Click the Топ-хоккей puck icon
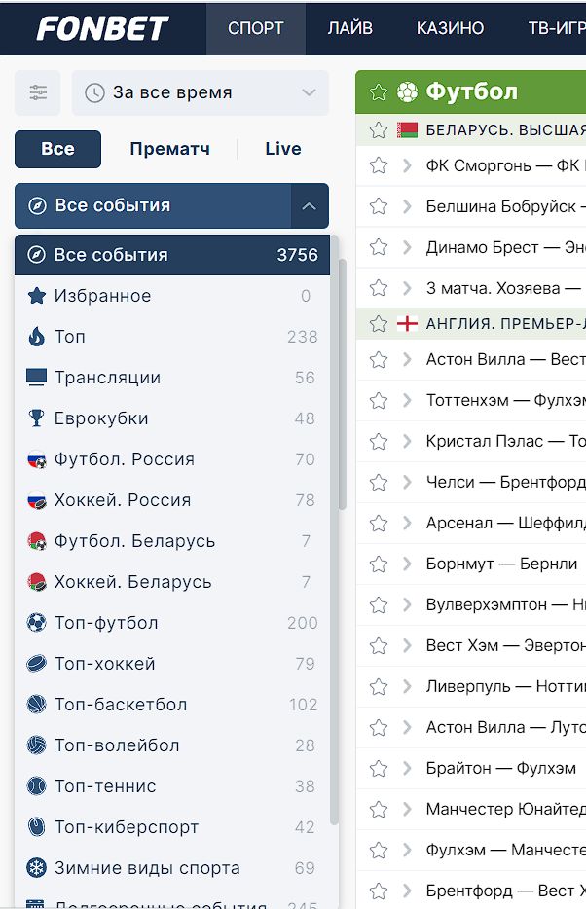The height and width of the screenshot is (909, 586). (37, 663)
